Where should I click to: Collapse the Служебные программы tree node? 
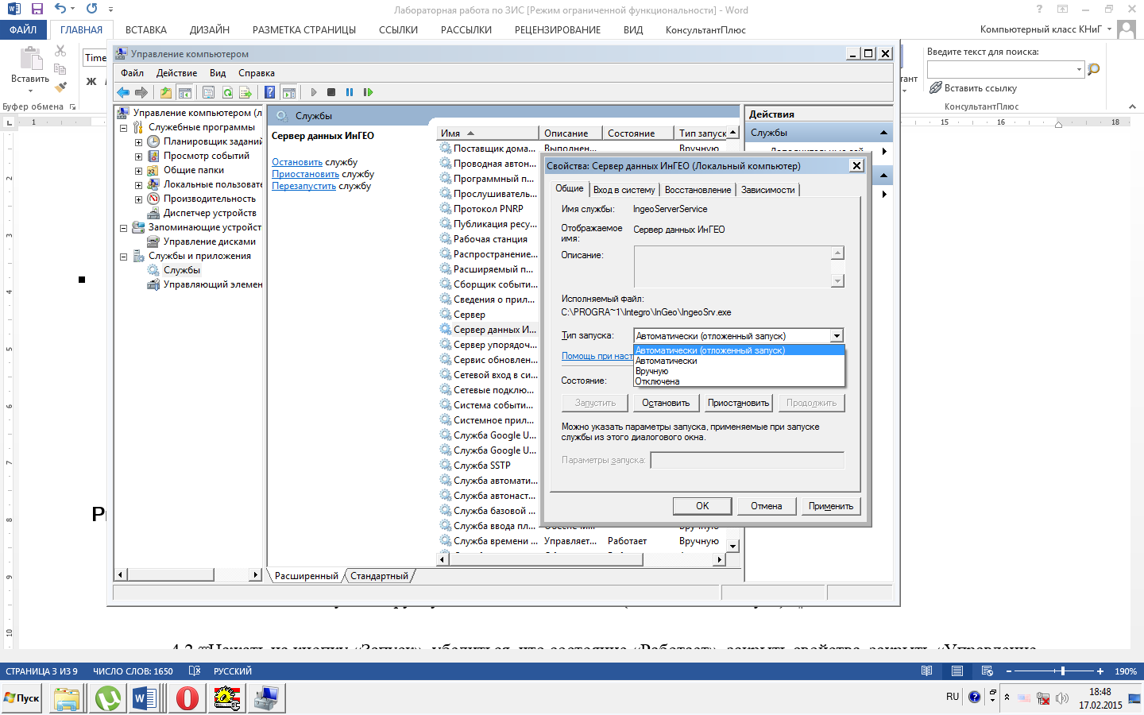pos(124,128)
